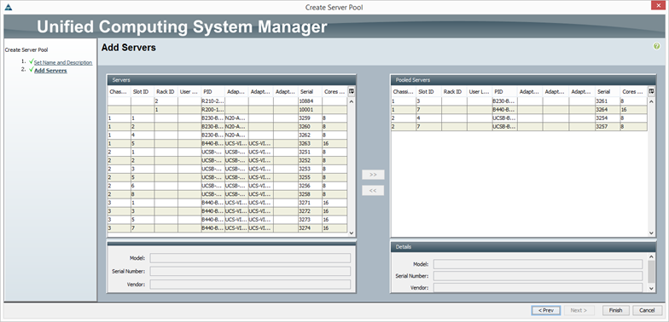
Task: Select server row with serial 3273
Action: click(x=227, y=220)
